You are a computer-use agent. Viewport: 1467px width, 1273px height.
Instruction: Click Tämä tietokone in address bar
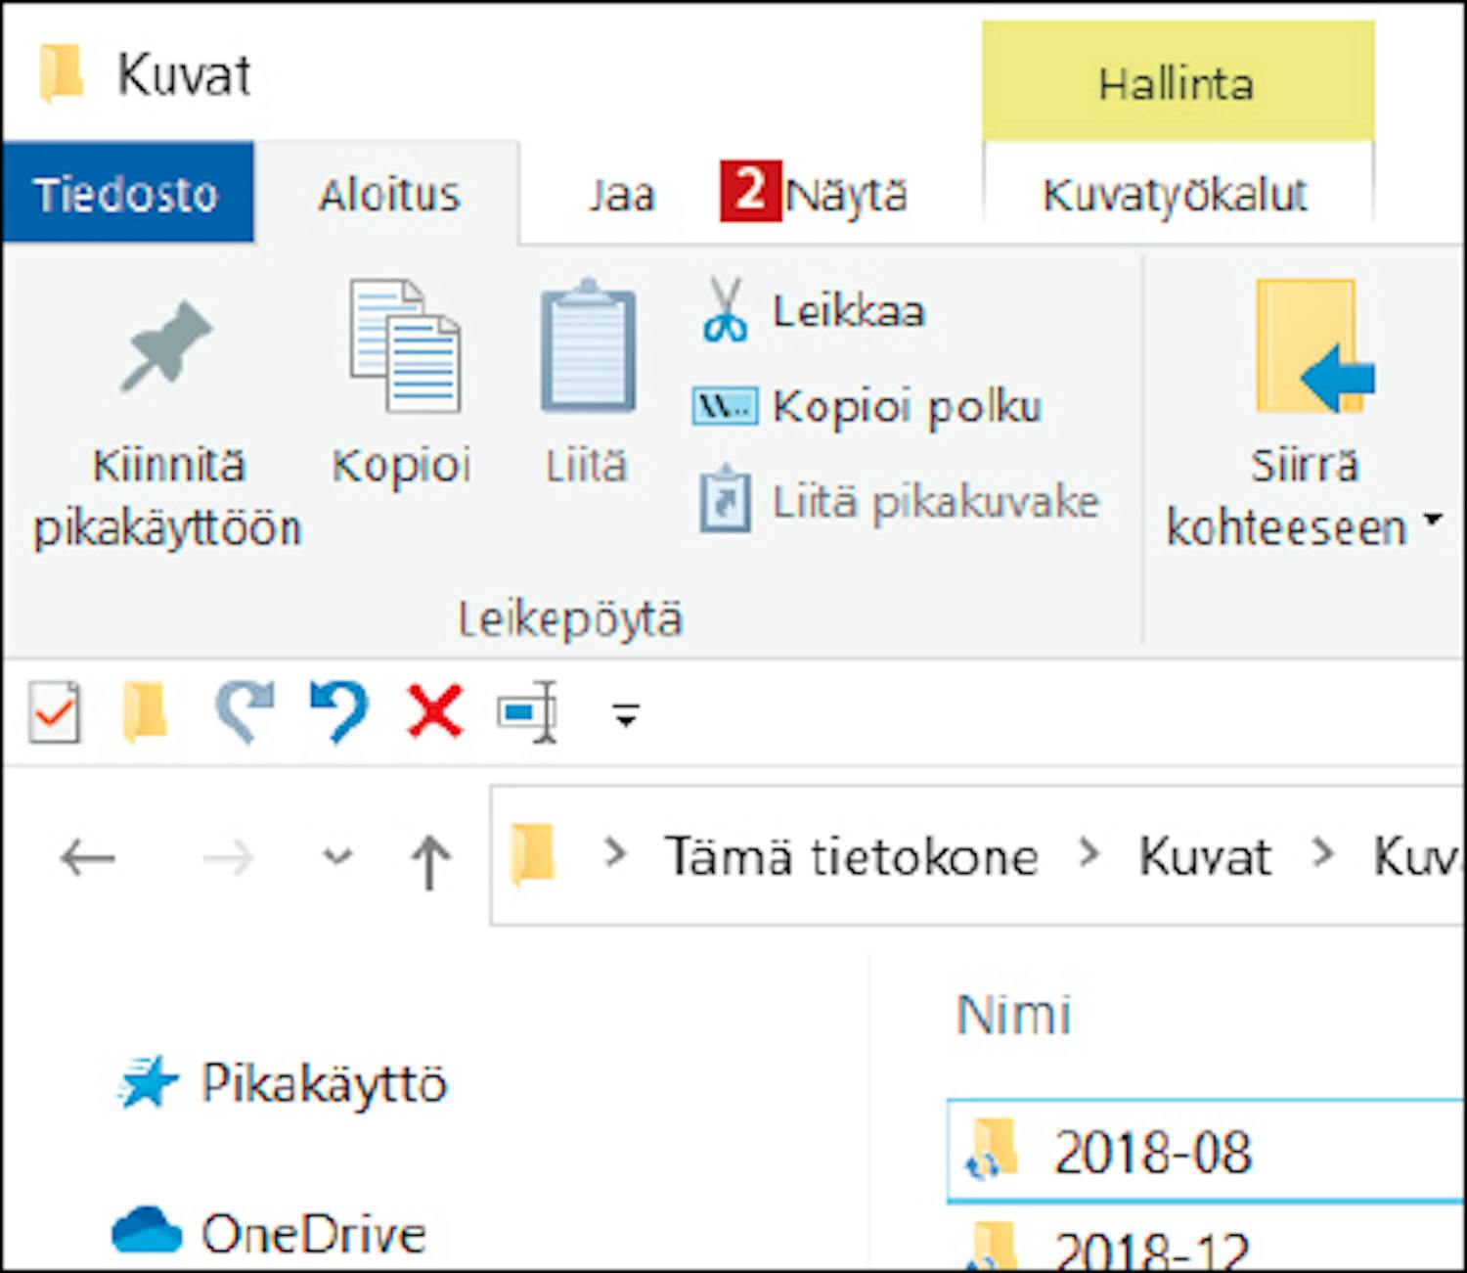click(x=851, y=856)
